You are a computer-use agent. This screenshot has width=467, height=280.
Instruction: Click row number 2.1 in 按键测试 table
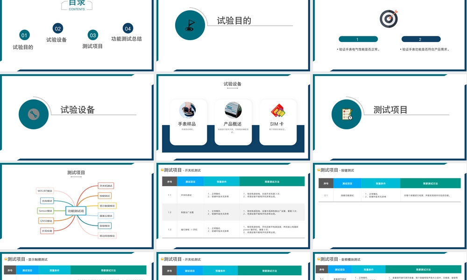(326, 195)
